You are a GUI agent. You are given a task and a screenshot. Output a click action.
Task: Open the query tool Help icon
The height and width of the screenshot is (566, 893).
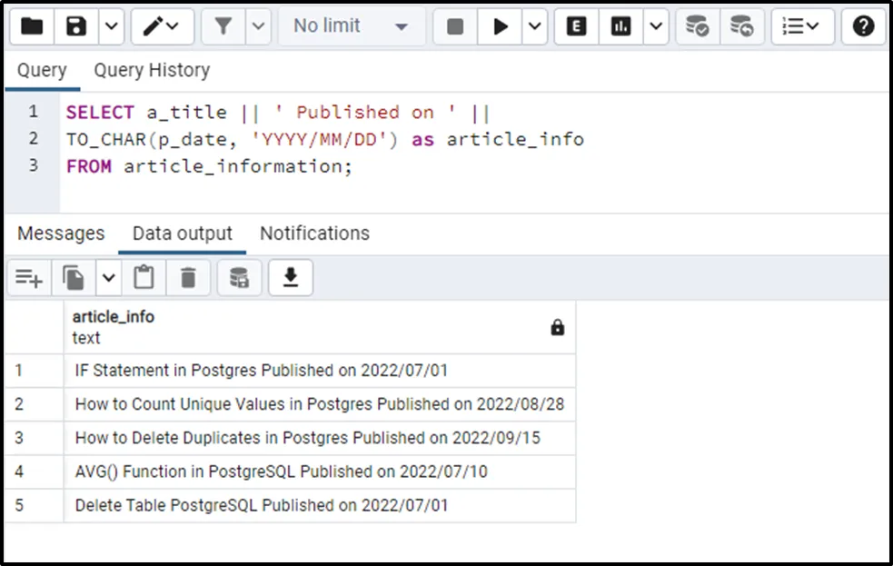[863, 26]
